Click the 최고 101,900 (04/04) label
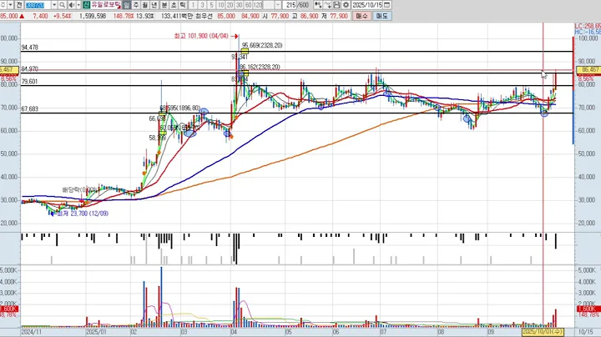The width and height of the screenshot is (601, 337). pyautogui.click(x=201, y=36)
